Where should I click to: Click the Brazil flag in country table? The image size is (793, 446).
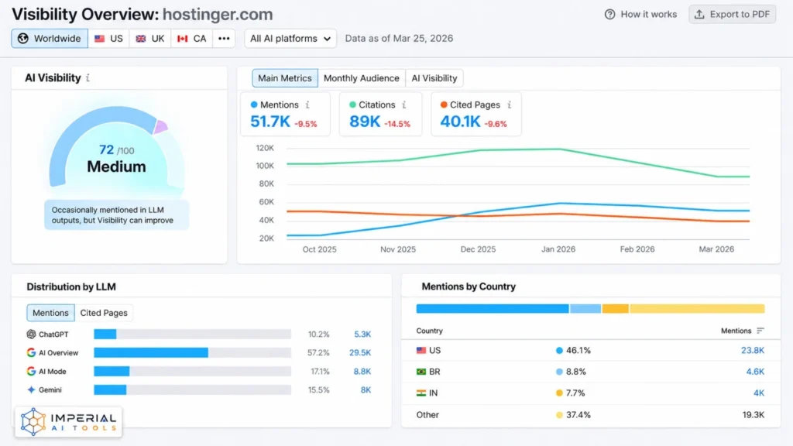tap(421, 372)
